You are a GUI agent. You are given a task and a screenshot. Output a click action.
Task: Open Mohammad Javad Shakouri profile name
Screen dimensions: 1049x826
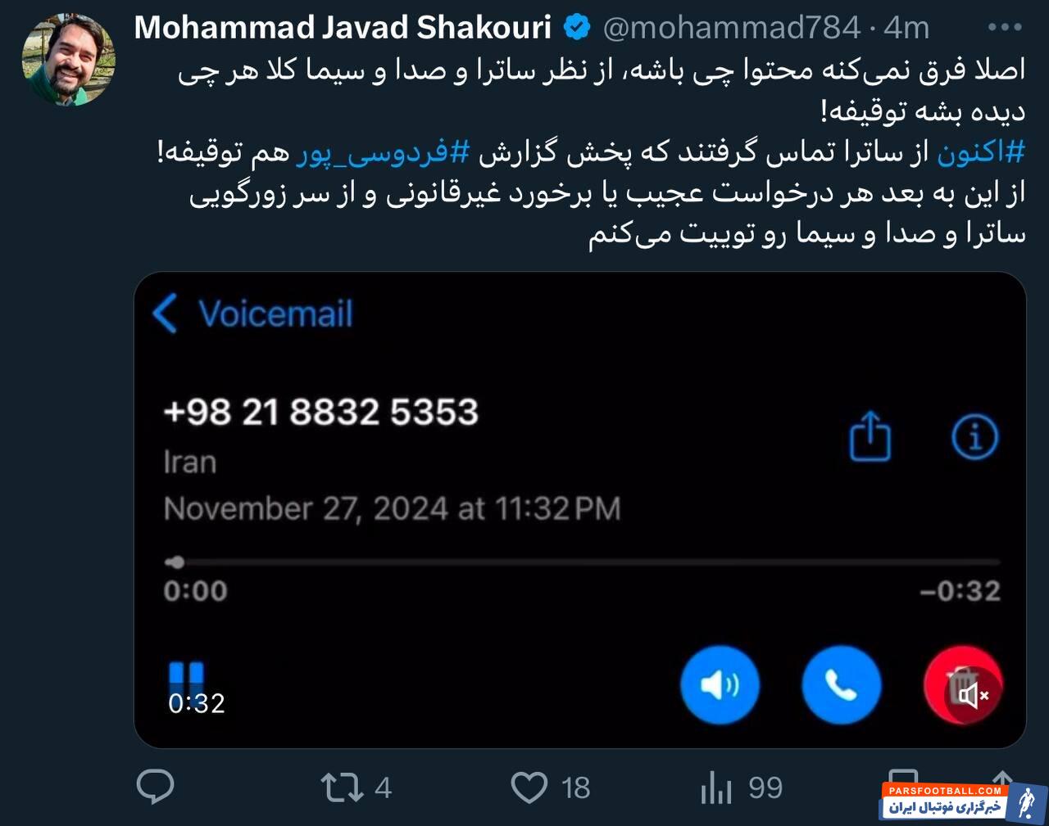pos(343,27)
